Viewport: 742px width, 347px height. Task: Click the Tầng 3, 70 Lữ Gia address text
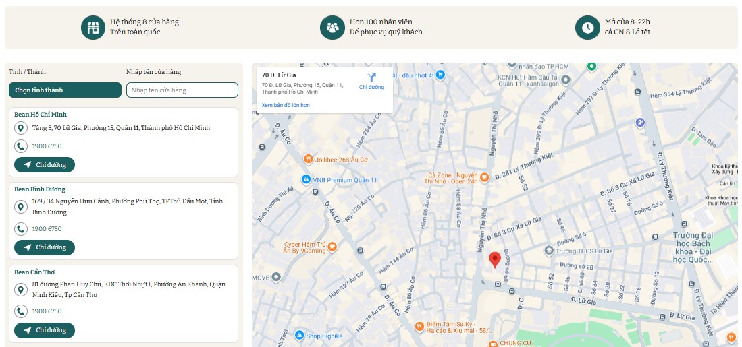(121, 128)
